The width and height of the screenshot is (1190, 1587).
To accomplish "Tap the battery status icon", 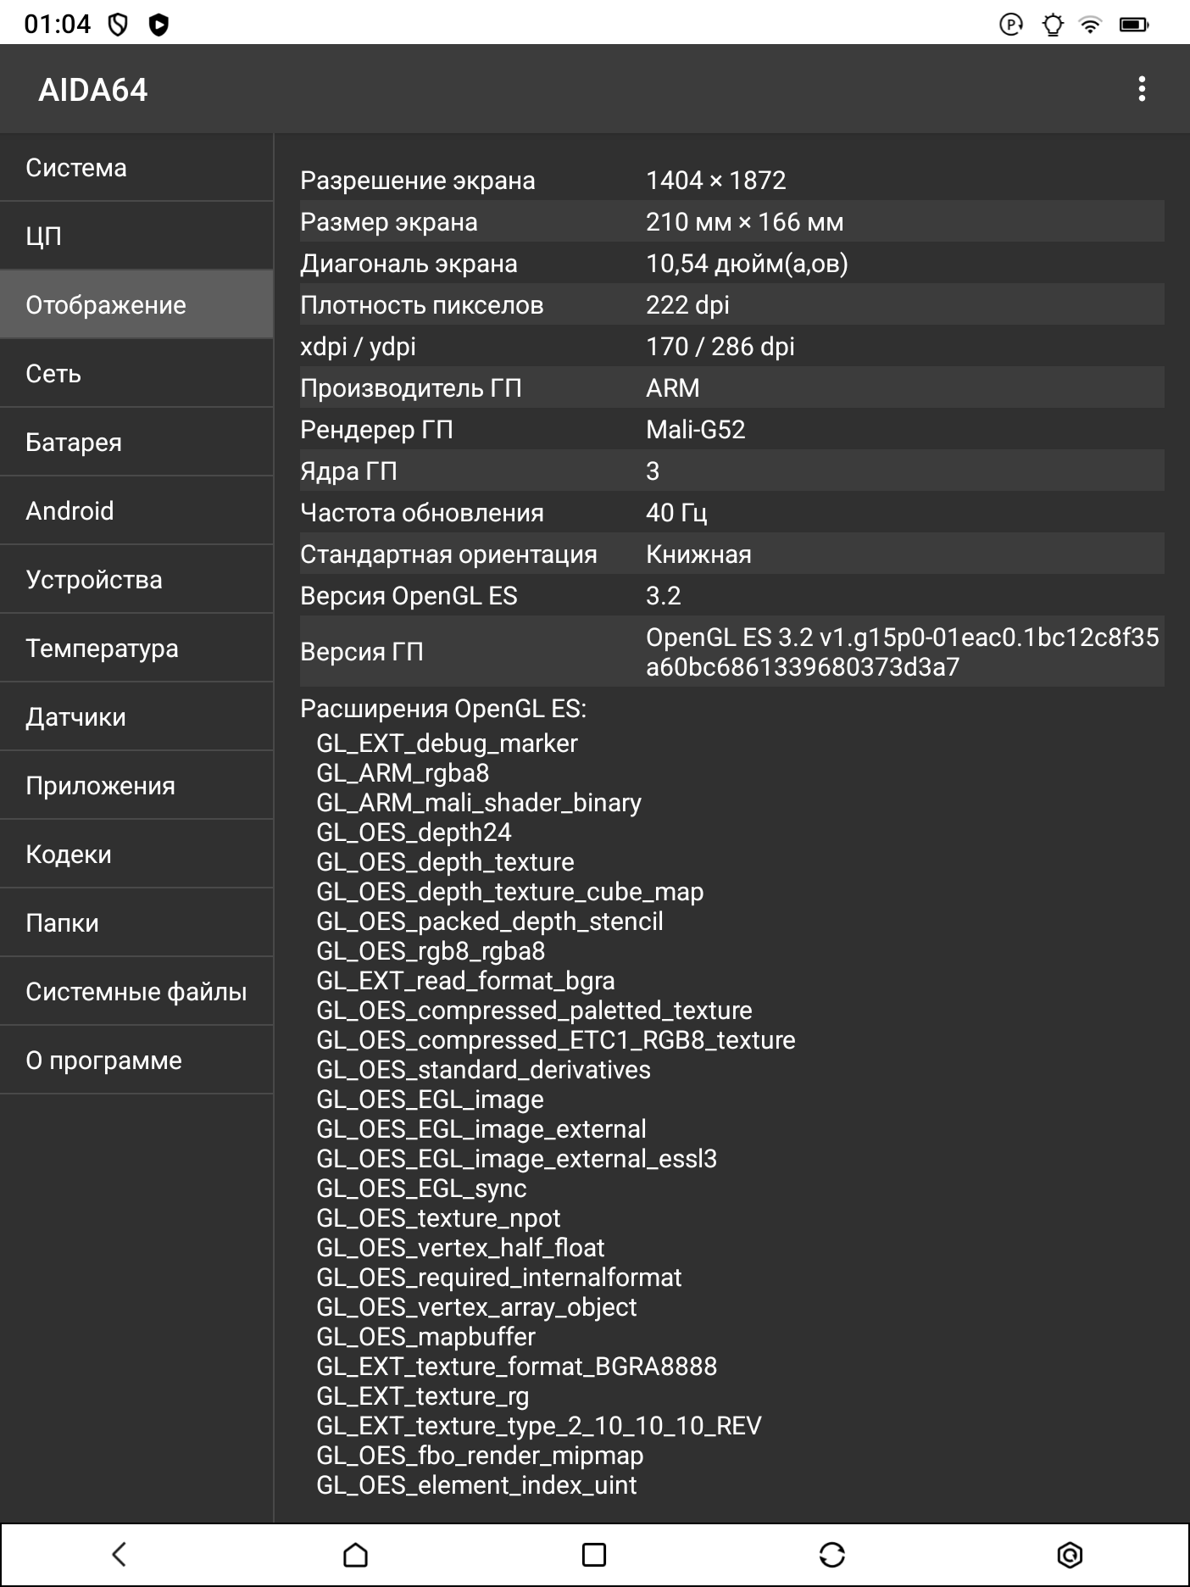I will click(1133, 25).
